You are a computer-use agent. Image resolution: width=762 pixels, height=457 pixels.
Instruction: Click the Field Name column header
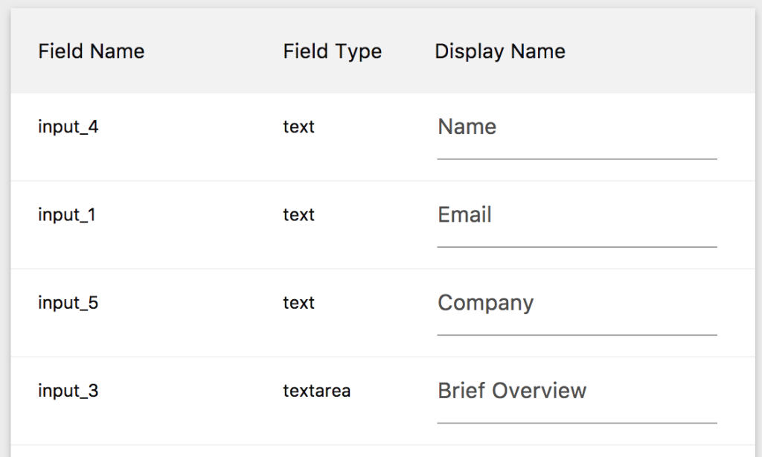91,51
